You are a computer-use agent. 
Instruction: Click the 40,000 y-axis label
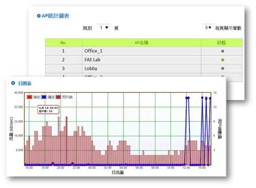[18, 93]
